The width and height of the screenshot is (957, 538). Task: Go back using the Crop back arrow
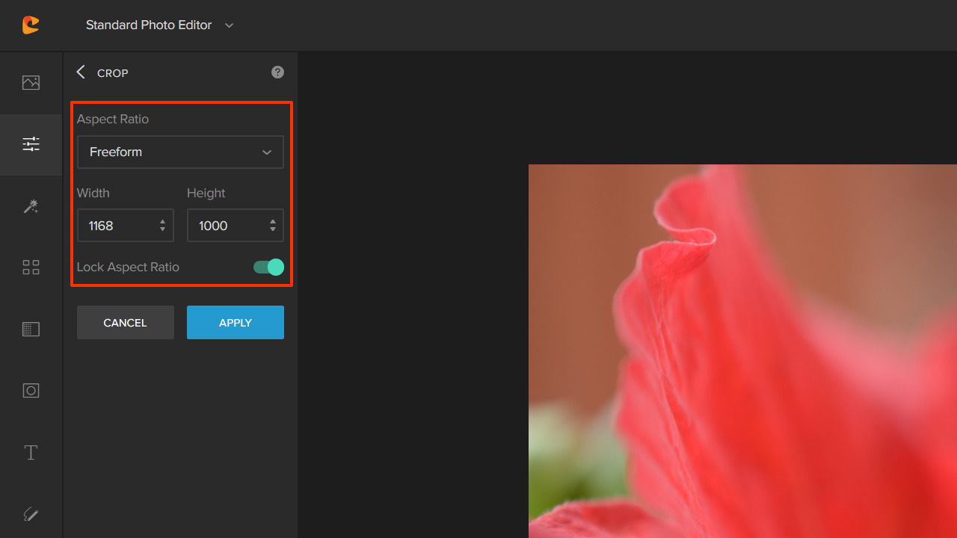81,72
